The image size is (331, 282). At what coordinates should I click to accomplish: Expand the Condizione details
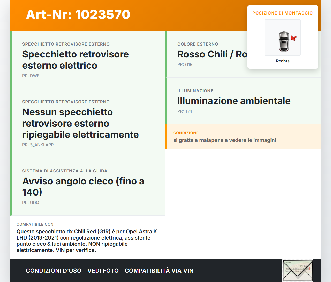pyautogui.click(x=224, y=140)
